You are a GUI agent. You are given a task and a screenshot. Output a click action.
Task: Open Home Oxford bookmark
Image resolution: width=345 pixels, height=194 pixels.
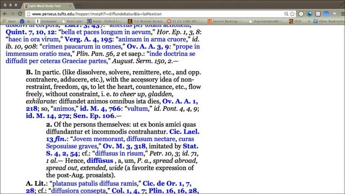[104, 21]
